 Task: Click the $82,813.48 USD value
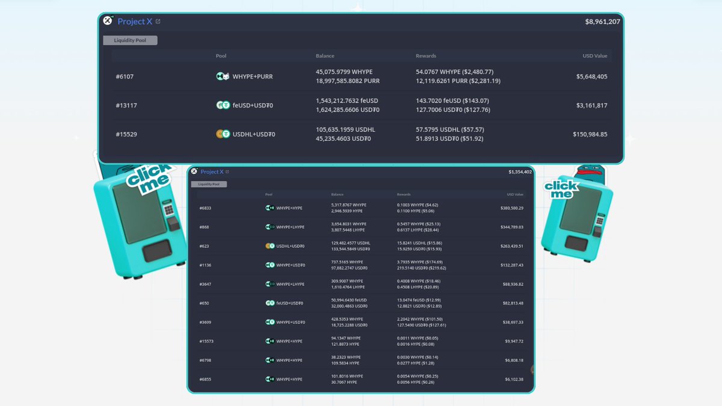[x=513, y=303]
